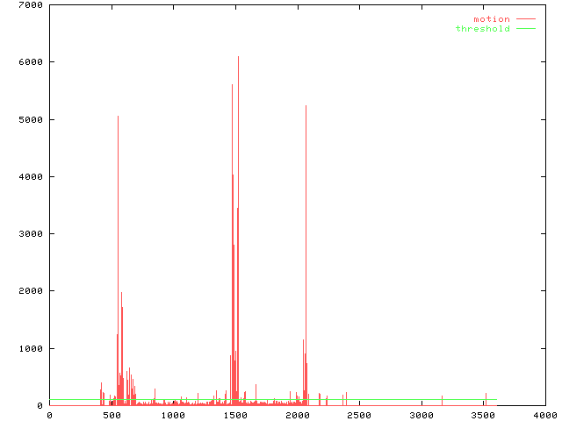Screen dimensions: 562x421
Task: Select the isolated small spike near x=3500
Action: click(x=486, y=396)
